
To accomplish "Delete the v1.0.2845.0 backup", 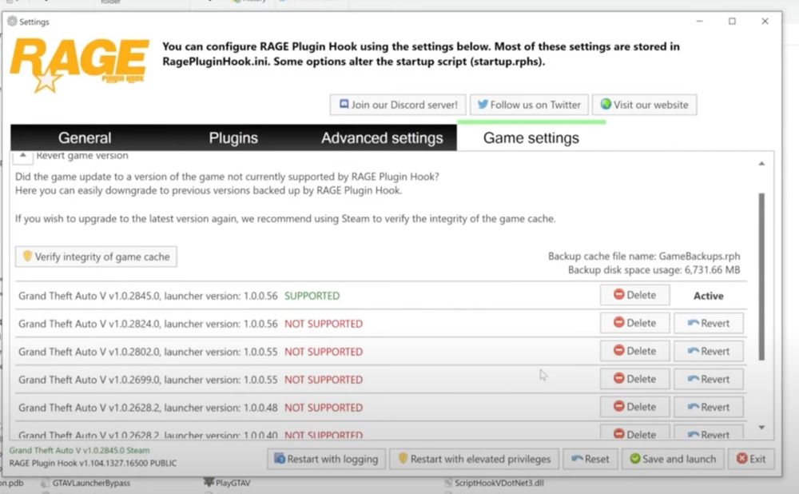I will point(635,295).
